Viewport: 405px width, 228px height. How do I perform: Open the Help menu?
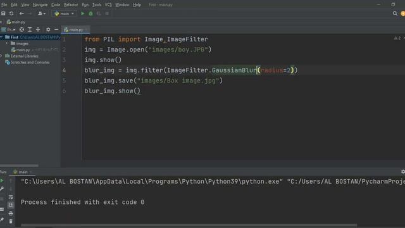pos(137,4)
